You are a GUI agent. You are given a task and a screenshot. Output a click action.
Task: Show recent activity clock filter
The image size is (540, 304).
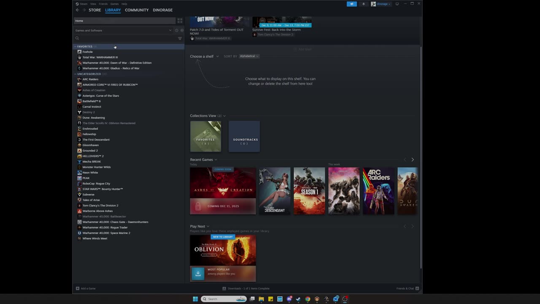pyautogui.click(x=176, y=30)
